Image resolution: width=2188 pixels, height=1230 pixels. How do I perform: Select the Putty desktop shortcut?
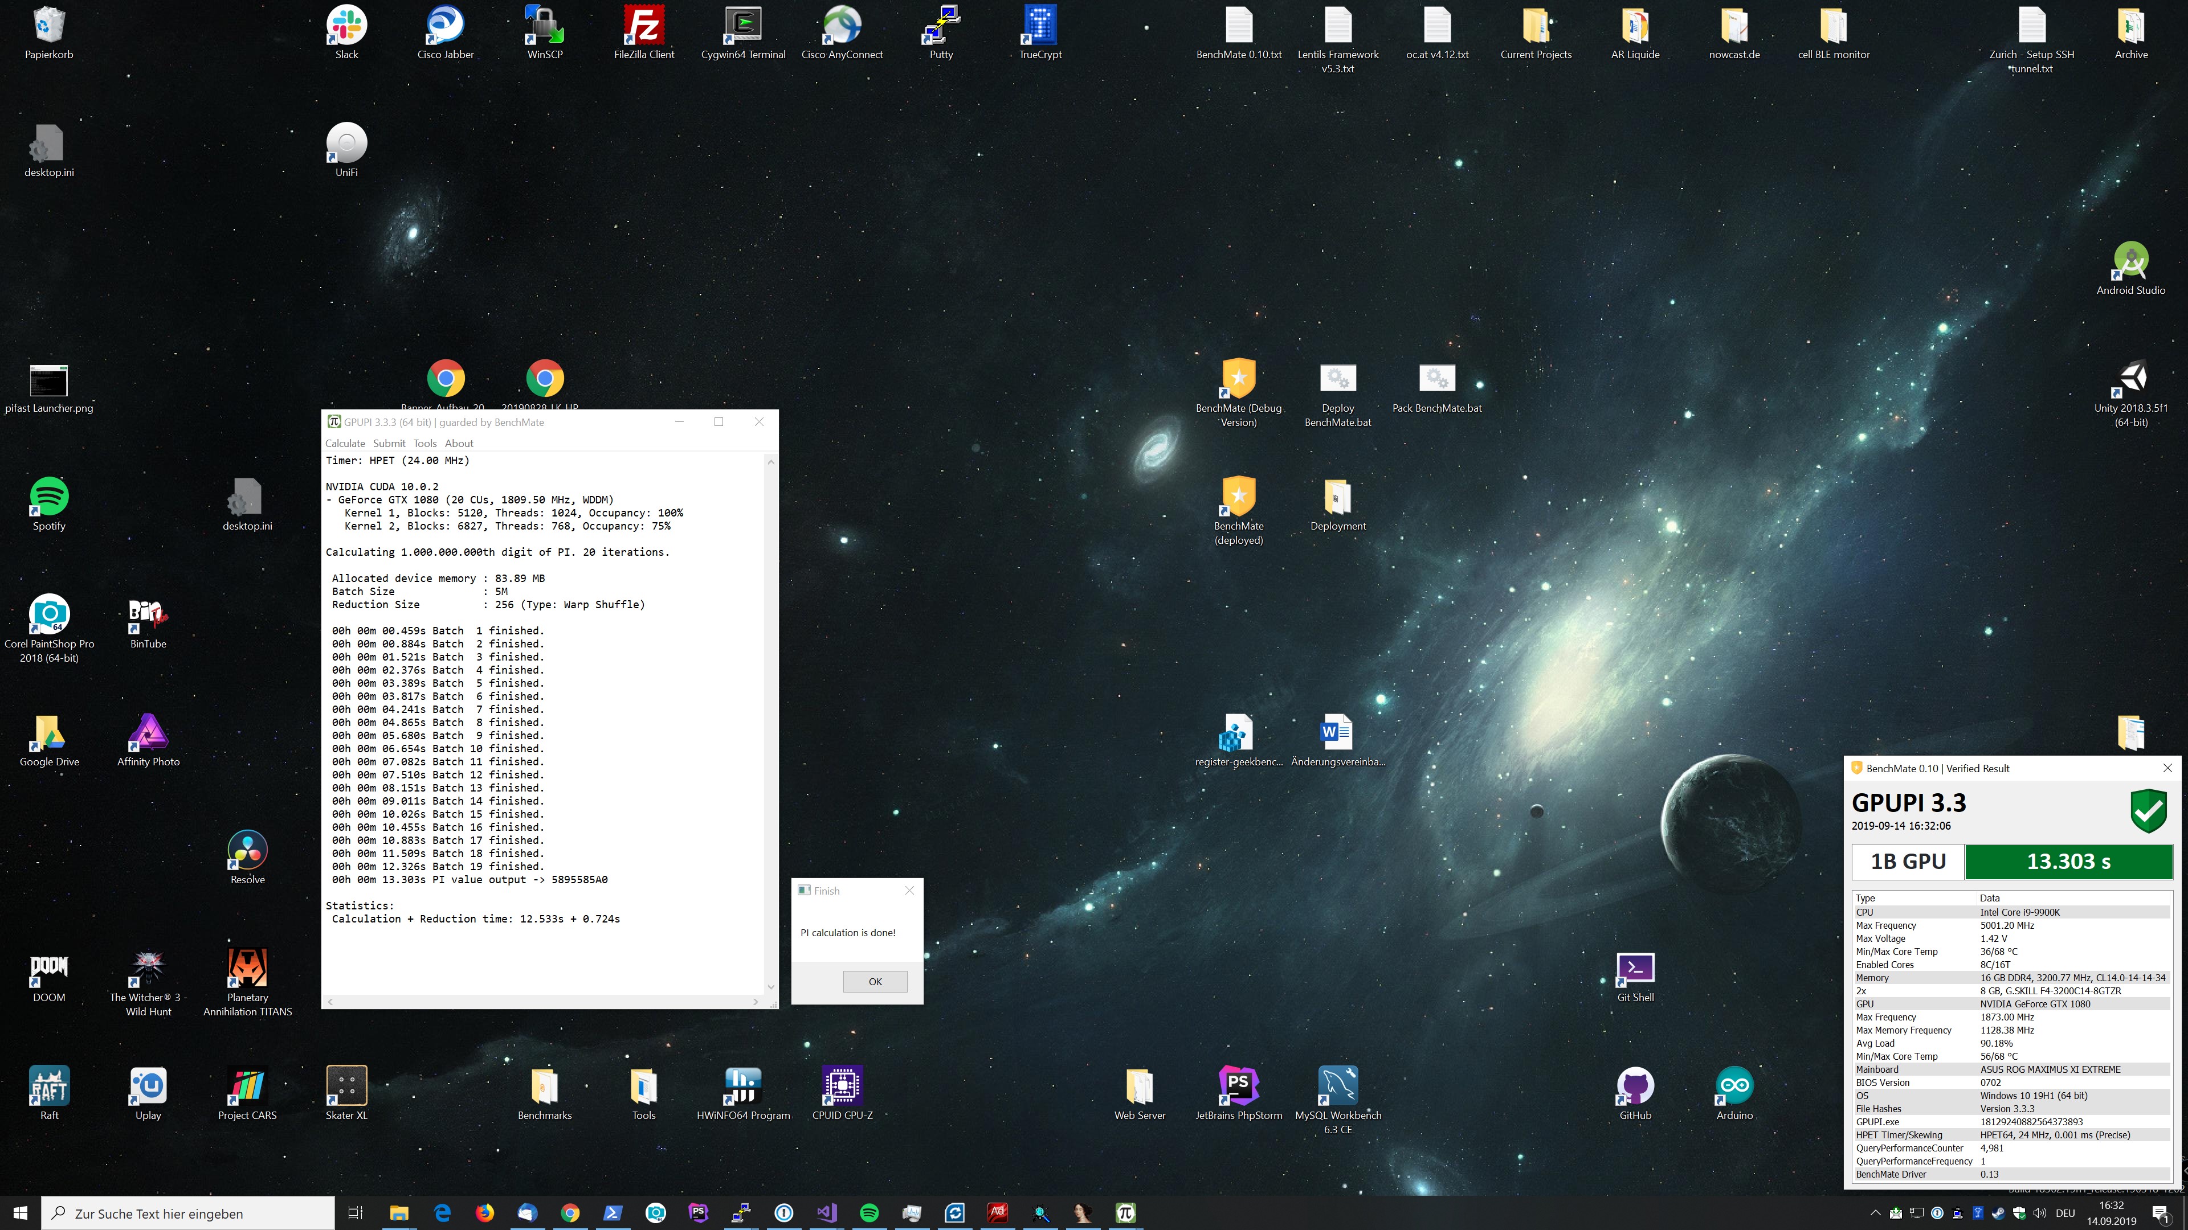click(x=941, y=32)
